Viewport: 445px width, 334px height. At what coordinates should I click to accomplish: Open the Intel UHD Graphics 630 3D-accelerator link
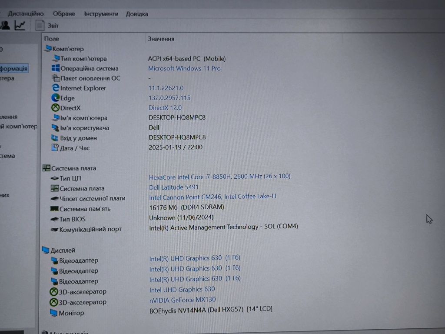coord(182,289)
